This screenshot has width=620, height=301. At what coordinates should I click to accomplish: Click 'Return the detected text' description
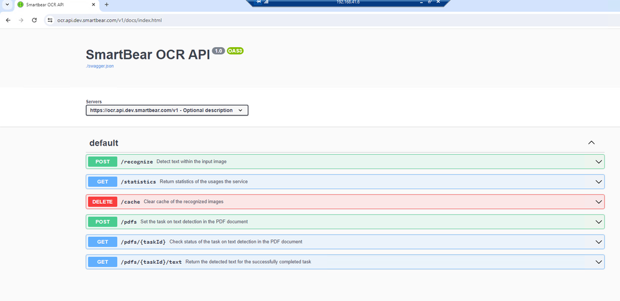pos(248,262)
